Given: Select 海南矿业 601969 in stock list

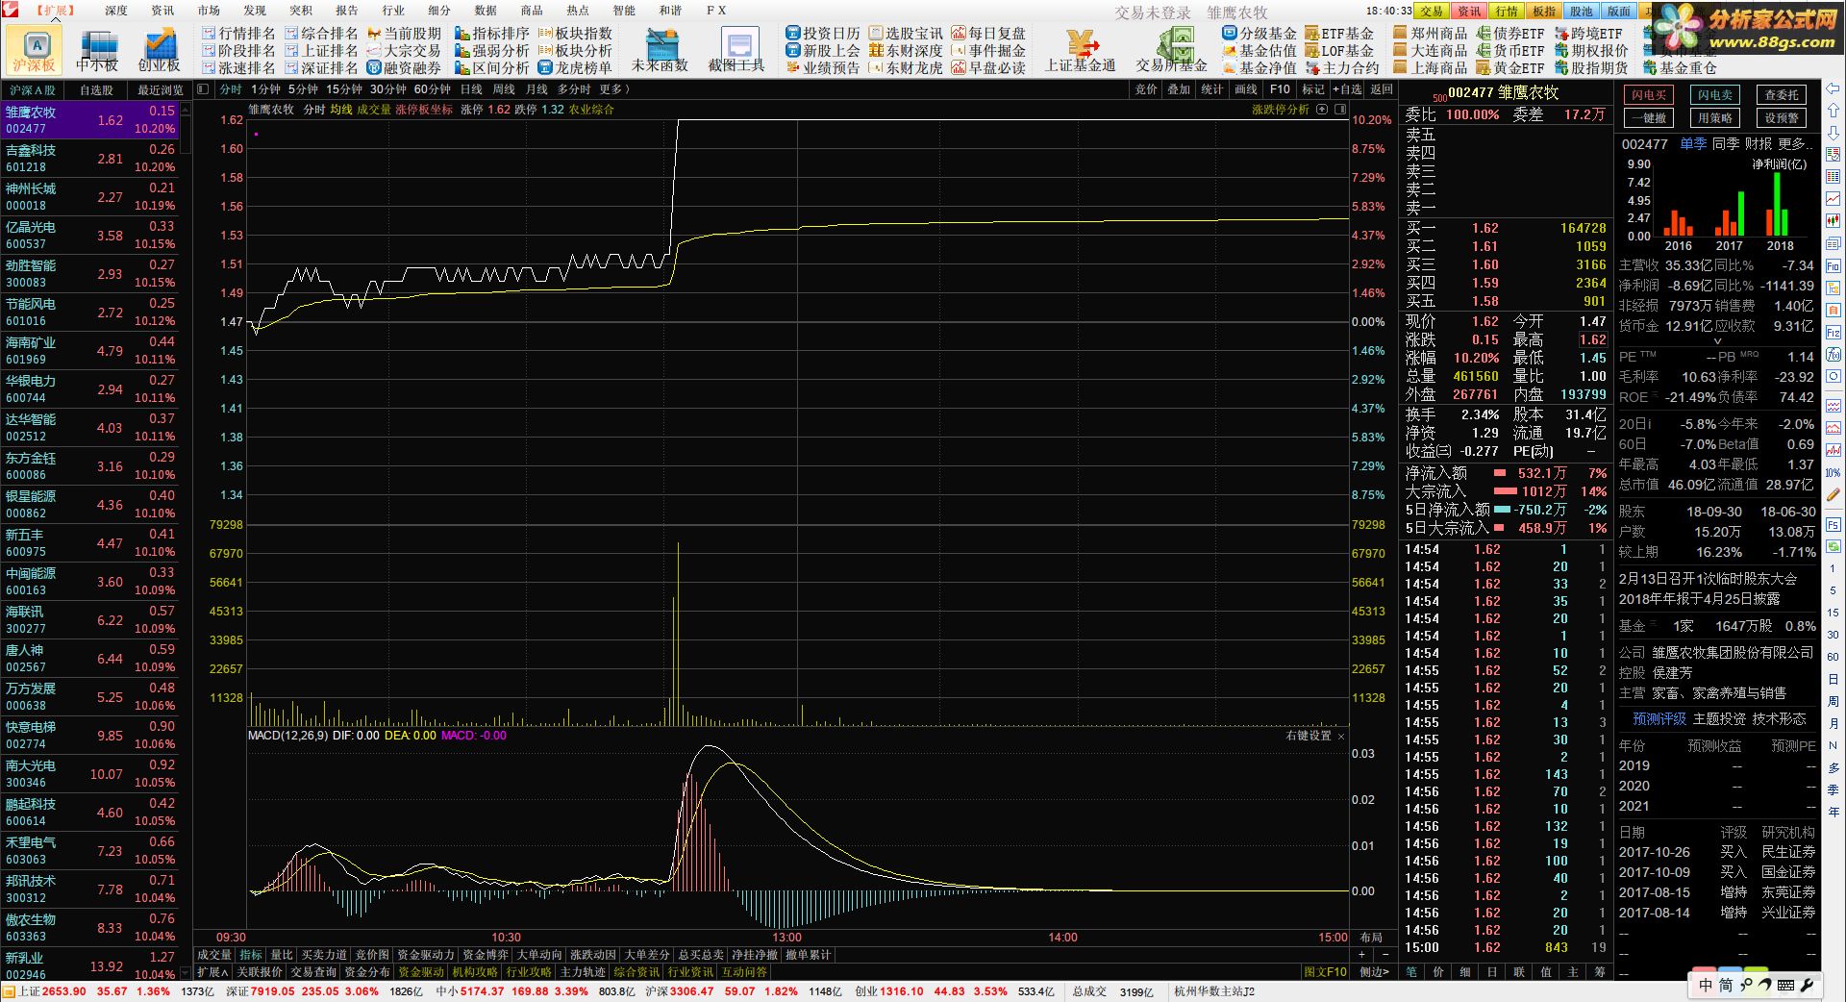Looking at the screenshot, I should 90,351.
